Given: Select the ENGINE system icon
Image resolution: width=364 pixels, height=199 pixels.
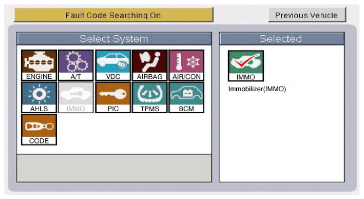Looking at the screenshot, I should [39, 65].
